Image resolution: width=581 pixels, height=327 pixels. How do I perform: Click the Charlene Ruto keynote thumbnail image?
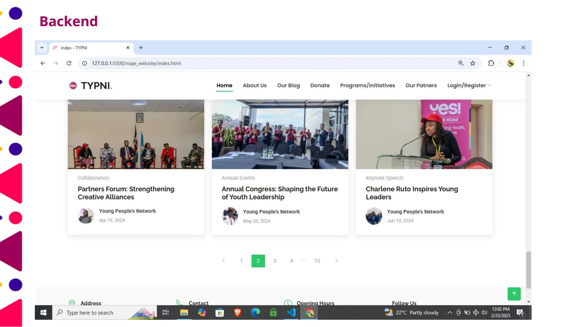424,134
